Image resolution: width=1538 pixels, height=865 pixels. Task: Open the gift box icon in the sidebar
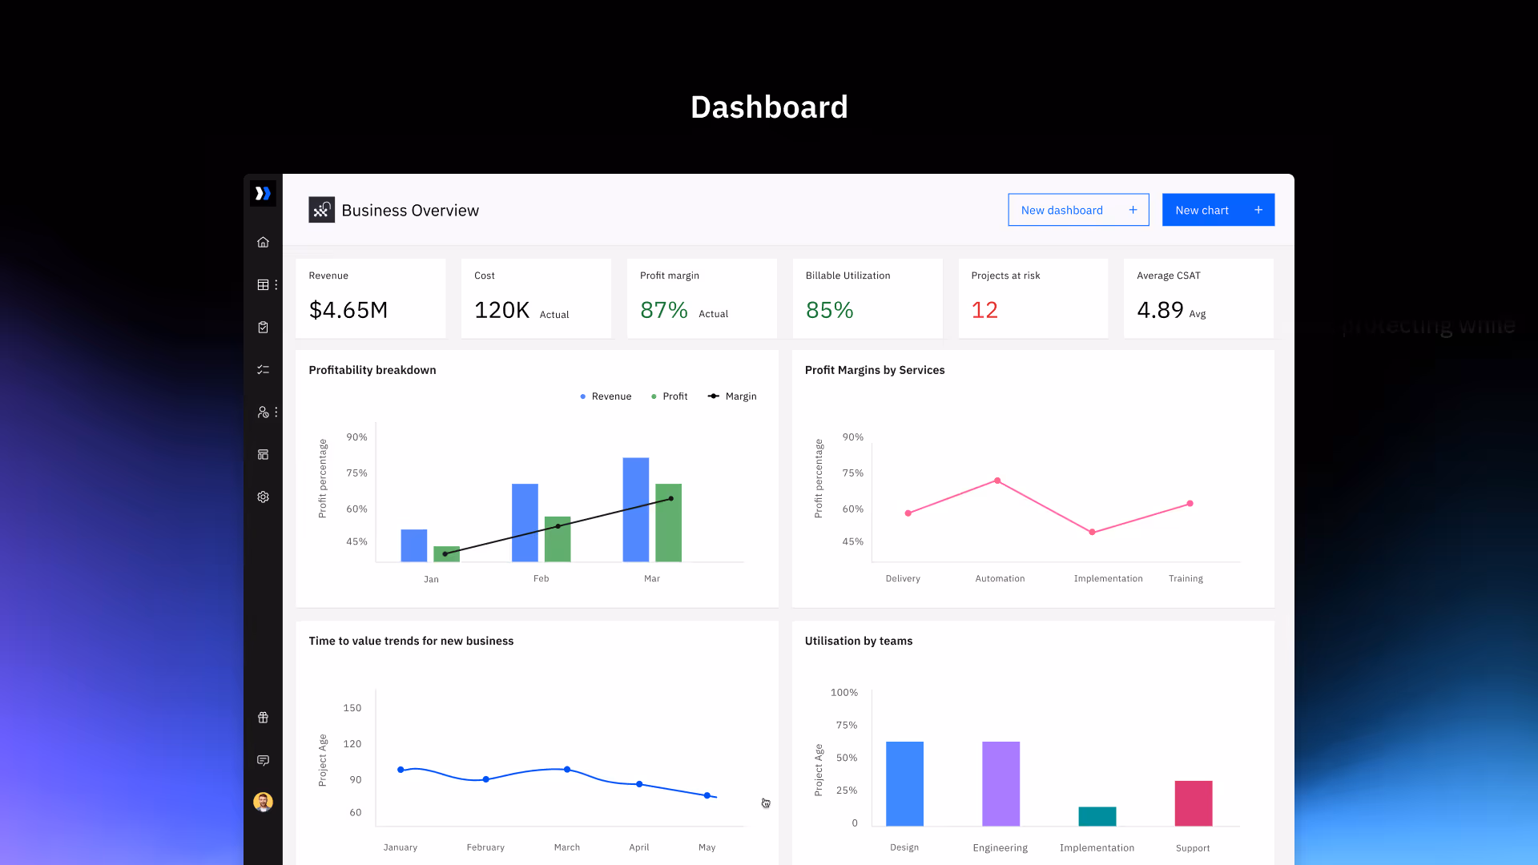[263, 718]
